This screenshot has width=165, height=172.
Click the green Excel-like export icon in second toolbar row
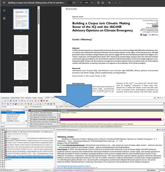tap(51, 104)
